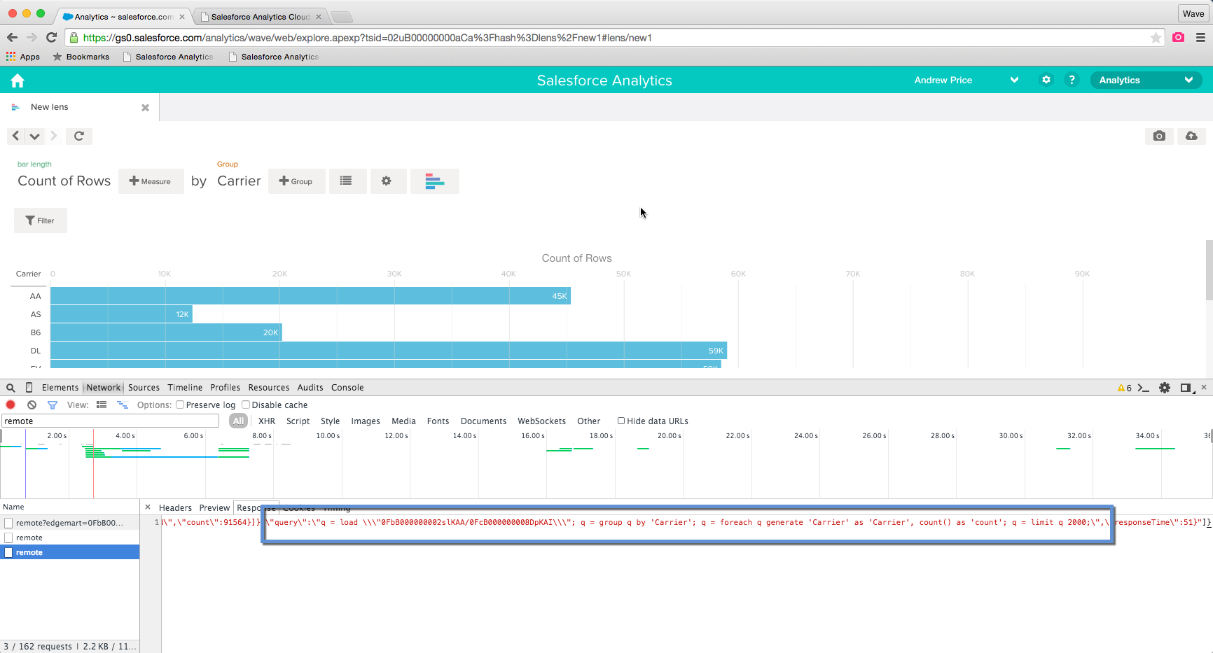Viewport: 1213px width, 653px height.
Task: Filter network requests by Script
Action: pos(298,421)
